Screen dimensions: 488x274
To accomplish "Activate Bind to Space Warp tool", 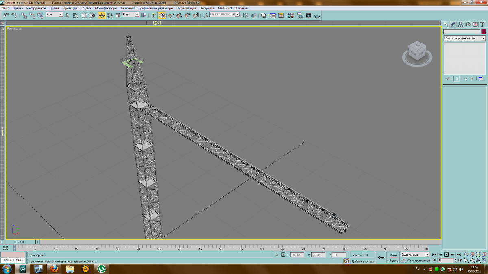I will point(40,15).
